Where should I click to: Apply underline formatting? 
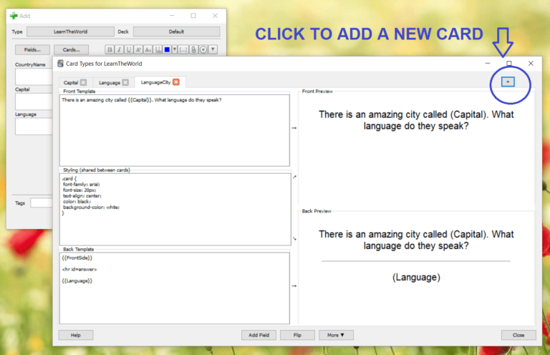[x=129, y=49]
